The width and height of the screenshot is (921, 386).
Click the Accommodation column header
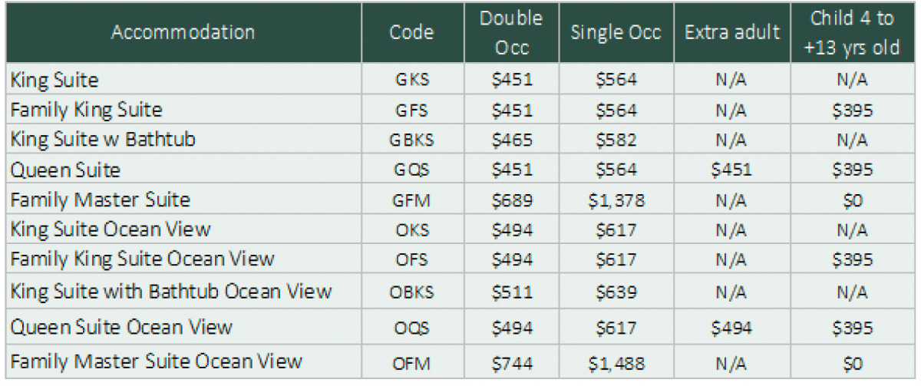(183, 32)
